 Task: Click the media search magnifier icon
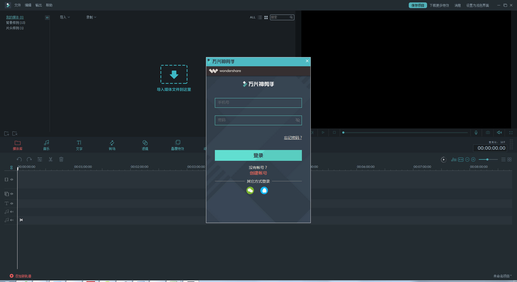point(291,17)
